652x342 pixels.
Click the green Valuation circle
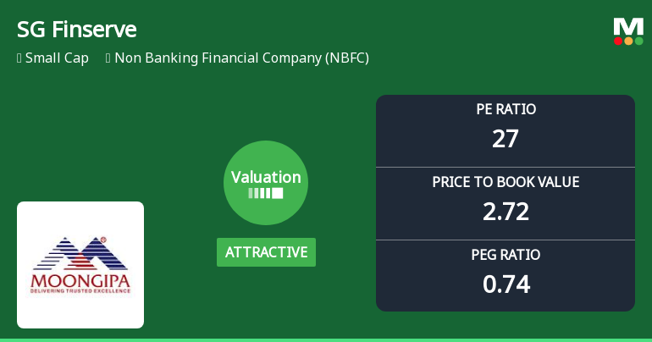tap(266, 182)
